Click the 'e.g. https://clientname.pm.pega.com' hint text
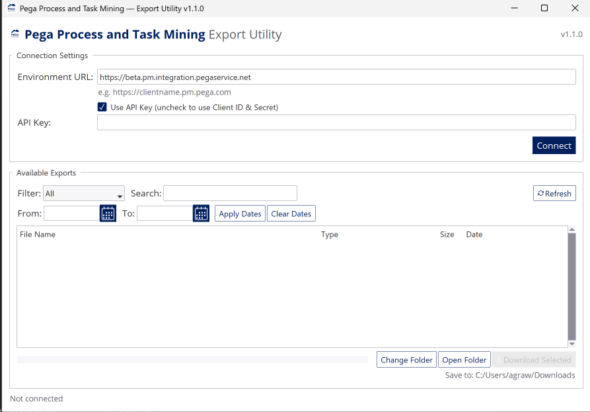 165,93
